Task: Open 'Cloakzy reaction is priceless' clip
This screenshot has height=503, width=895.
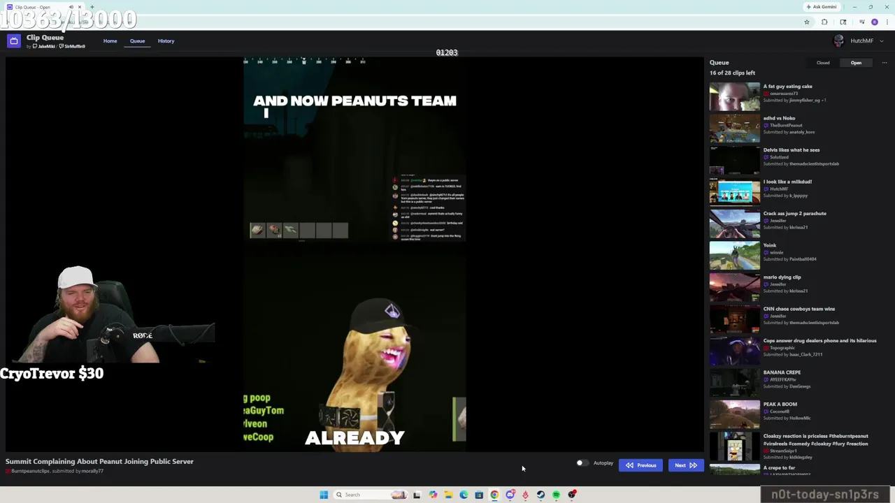Action: [x=816, y=440]
